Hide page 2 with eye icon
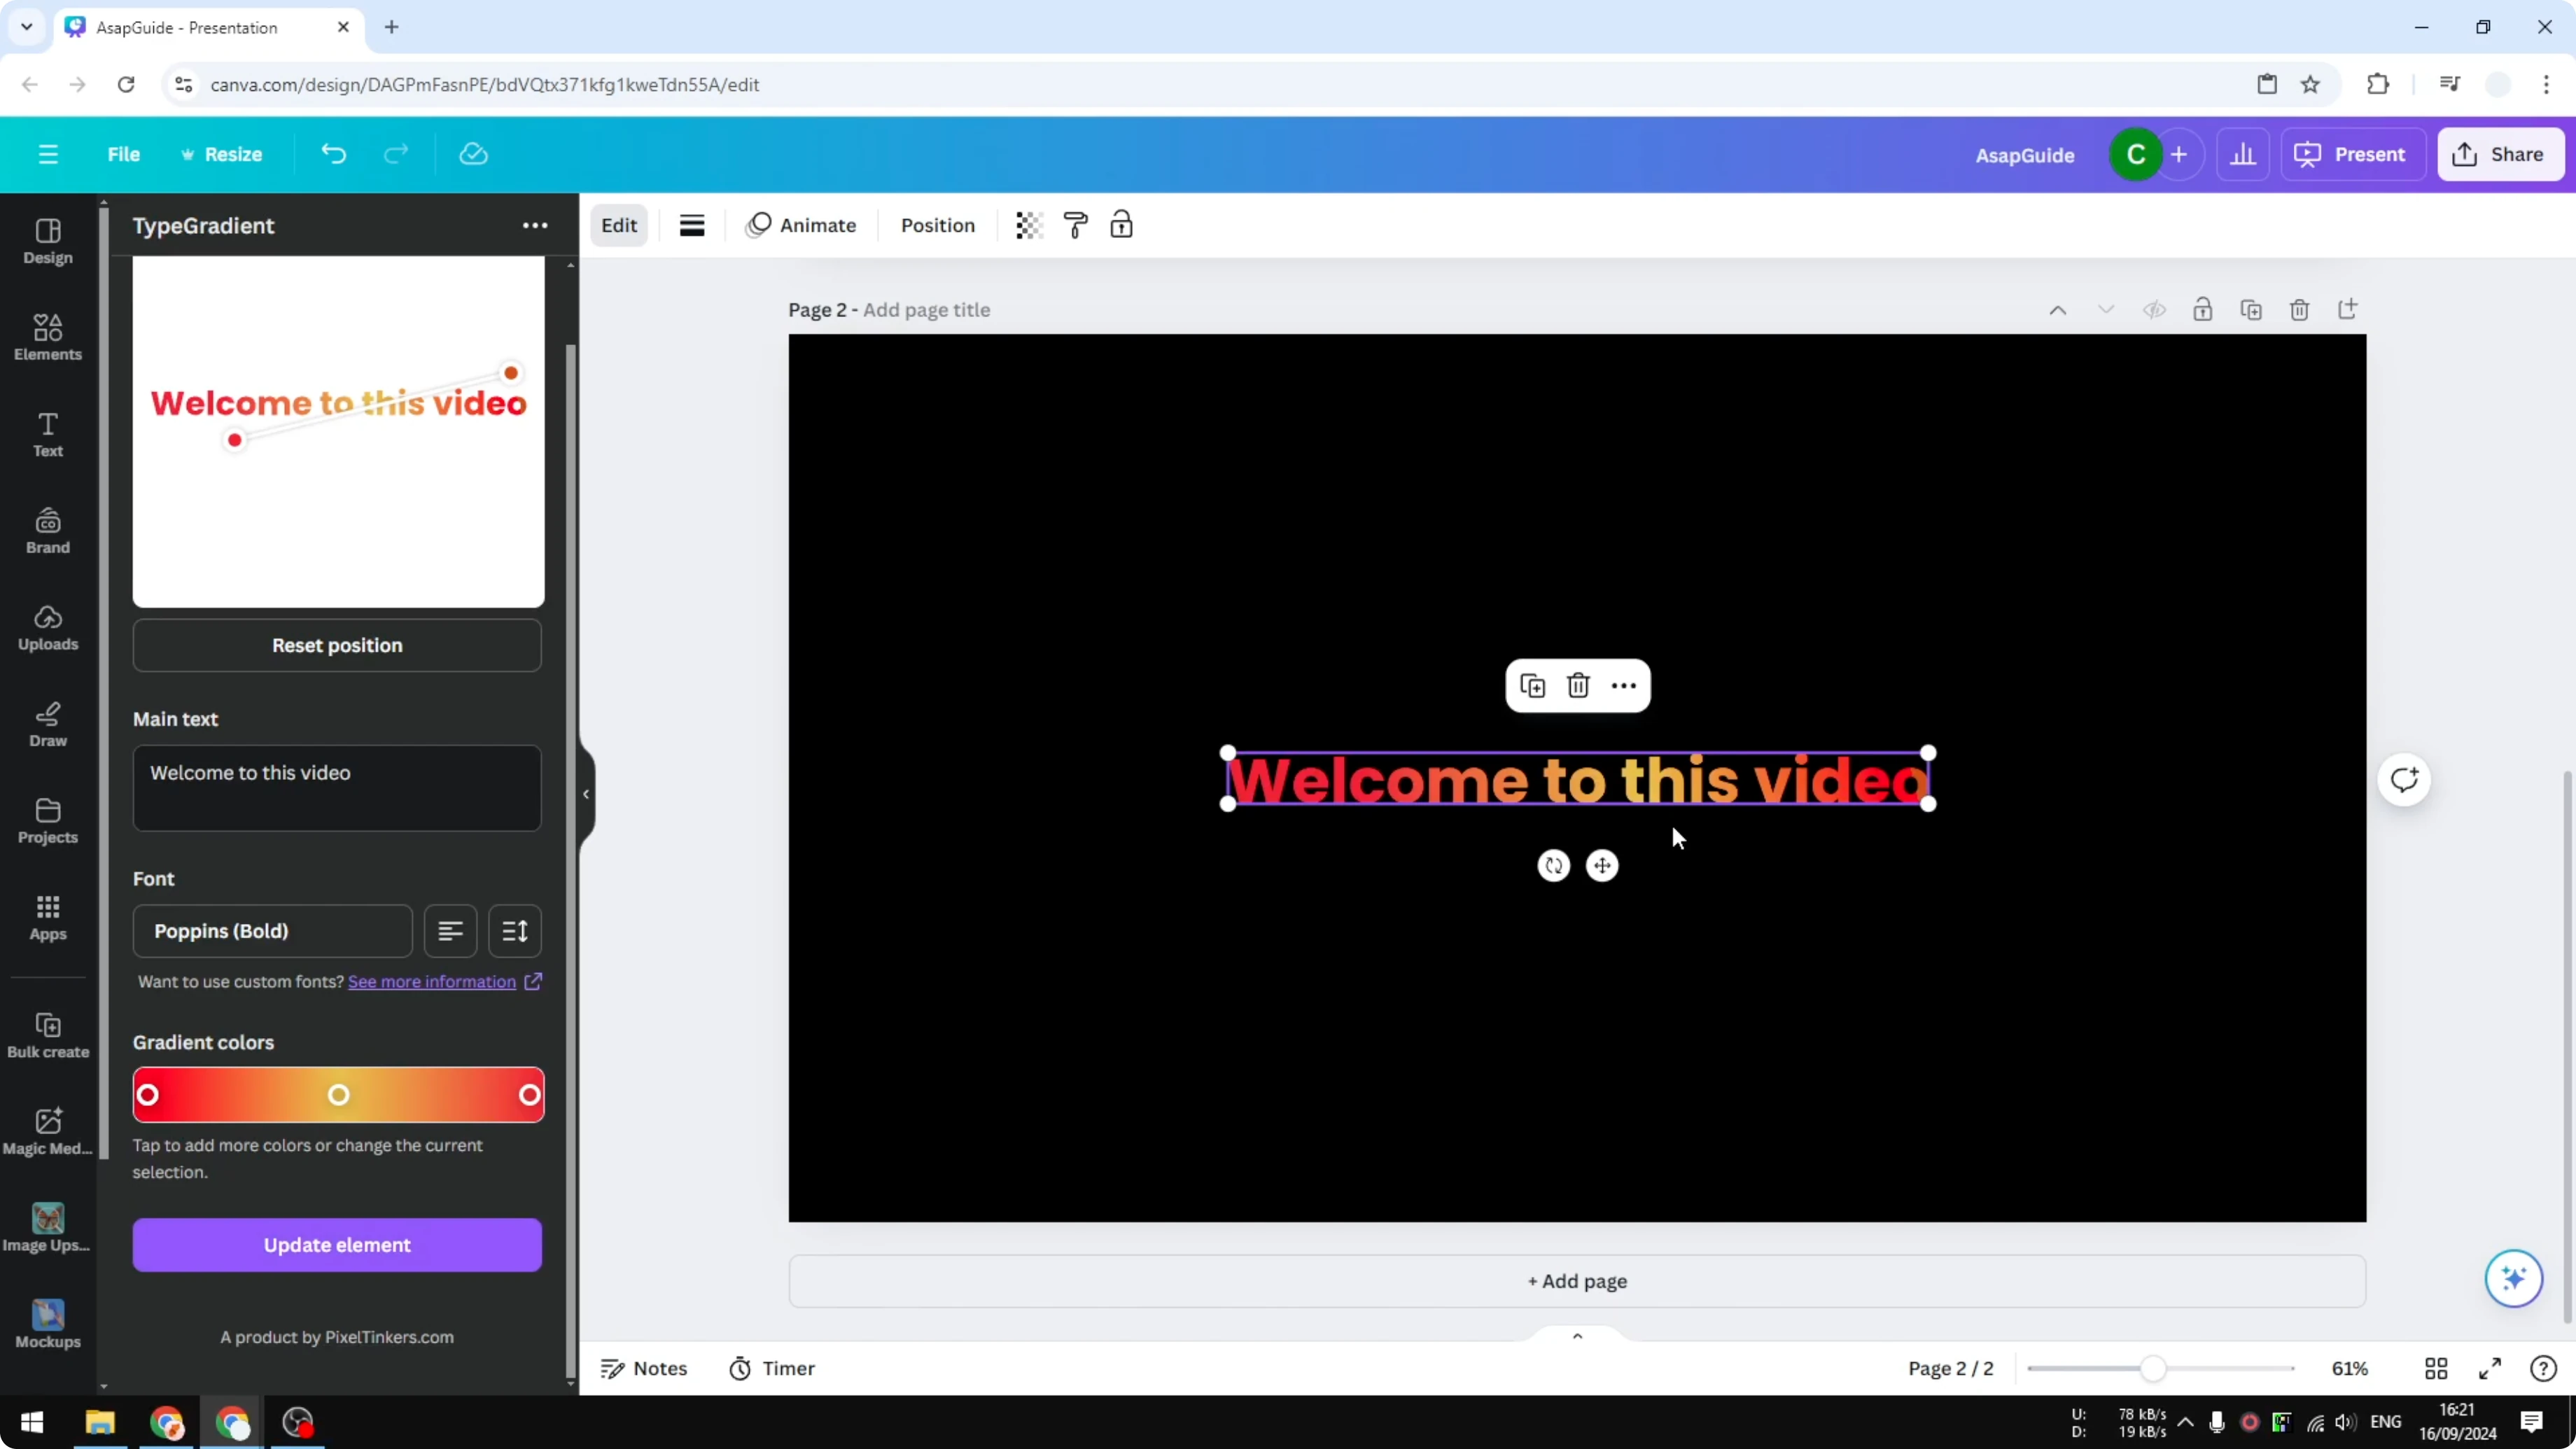Screen dimensions: 2576x1449 tap(2154, 310)
